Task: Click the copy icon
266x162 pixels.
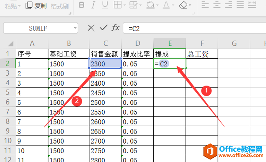Action: 29,5
